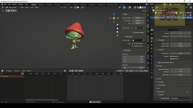Pause the animation playback
Screen dimensions: 193x108
(x=76, y=71)
